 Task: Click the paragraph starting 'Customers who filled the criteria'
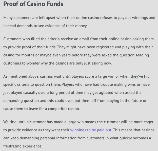(x=78, y=51)
